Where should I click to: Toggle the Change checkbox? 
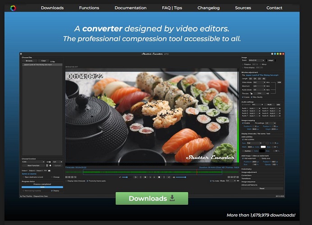pyautogui.click(x=52, y=177)
